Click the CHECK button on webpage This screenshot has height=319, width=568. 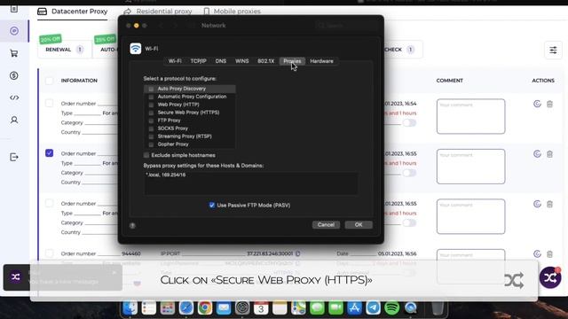pos(398,50)
